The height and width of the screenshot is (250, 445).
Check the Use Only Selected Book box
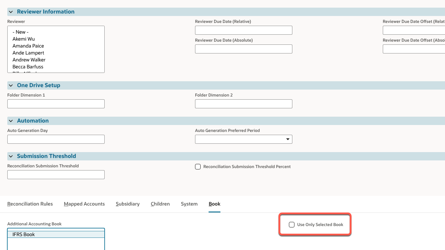292,225
